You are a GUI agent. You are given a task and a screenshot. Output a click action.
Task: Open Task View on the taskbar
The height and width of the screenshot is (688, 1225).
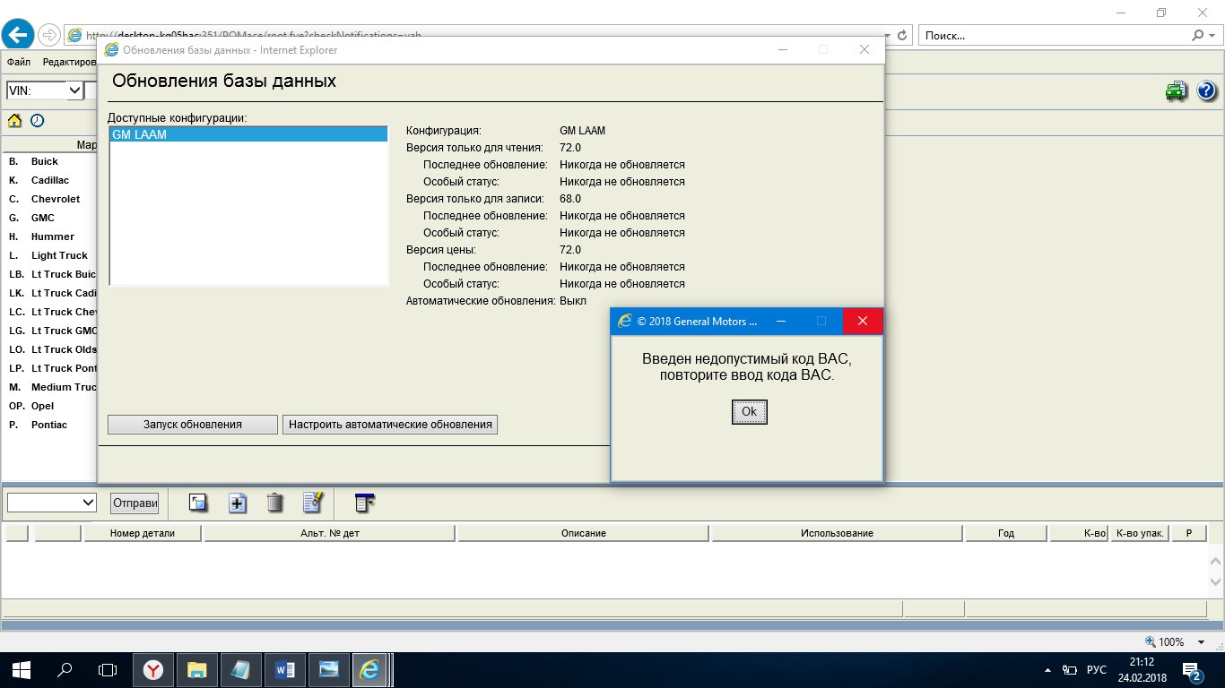click(x=108, y=669)
